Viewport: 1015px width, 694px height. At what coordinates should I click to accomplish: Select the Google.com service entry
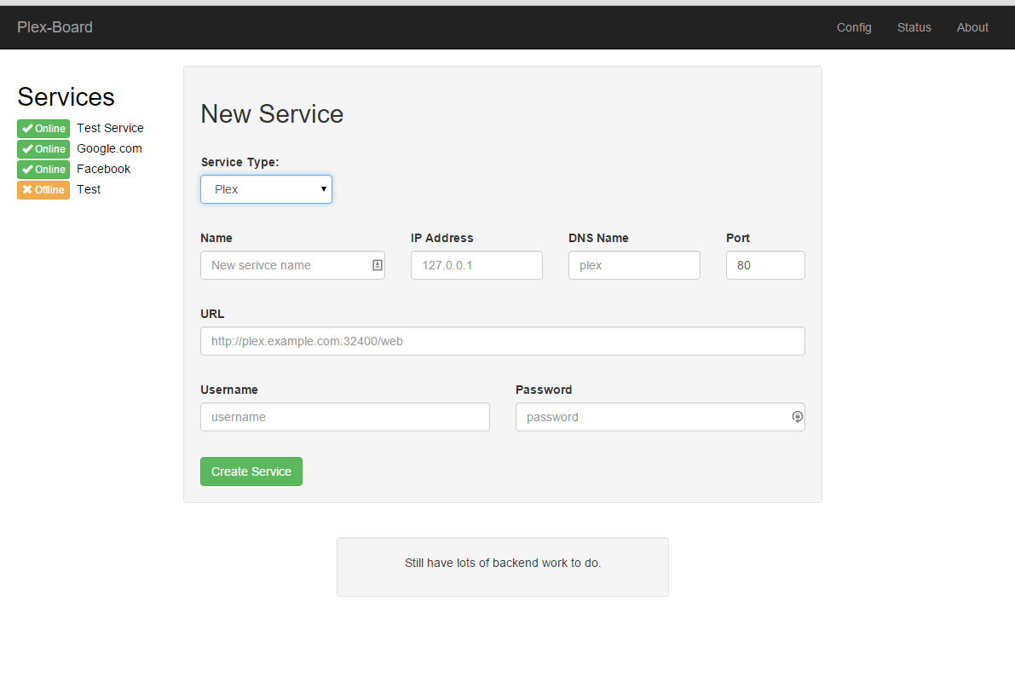coord(109,148)
